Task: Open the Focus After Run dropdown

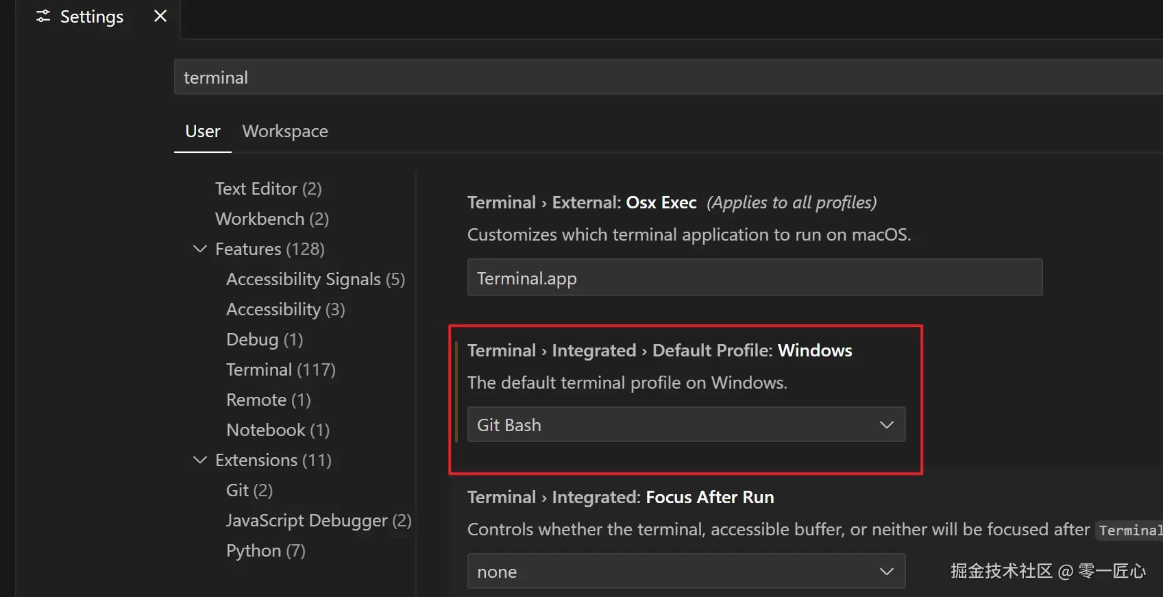Action: coord(686,572)
